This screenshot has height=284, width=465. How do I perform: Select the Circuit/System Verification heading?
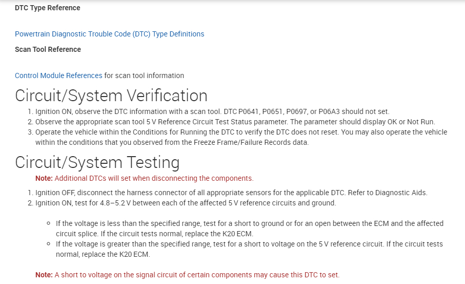click(x=111, y=96)
